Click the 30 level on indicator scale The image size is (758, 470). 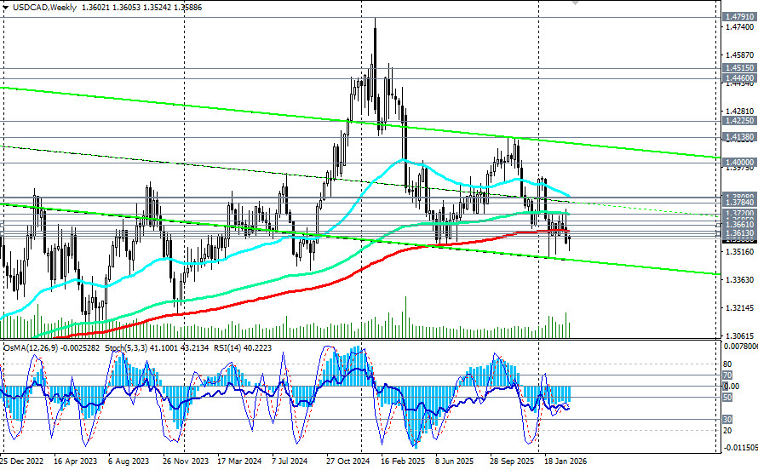point(727,420)
